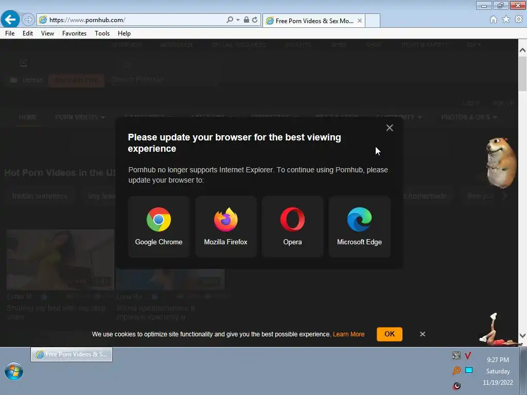The height and width of the screenshot is (395, 527).
Task: Close the Free Porn Videos browser tab
Action: (x=360, y=21)
